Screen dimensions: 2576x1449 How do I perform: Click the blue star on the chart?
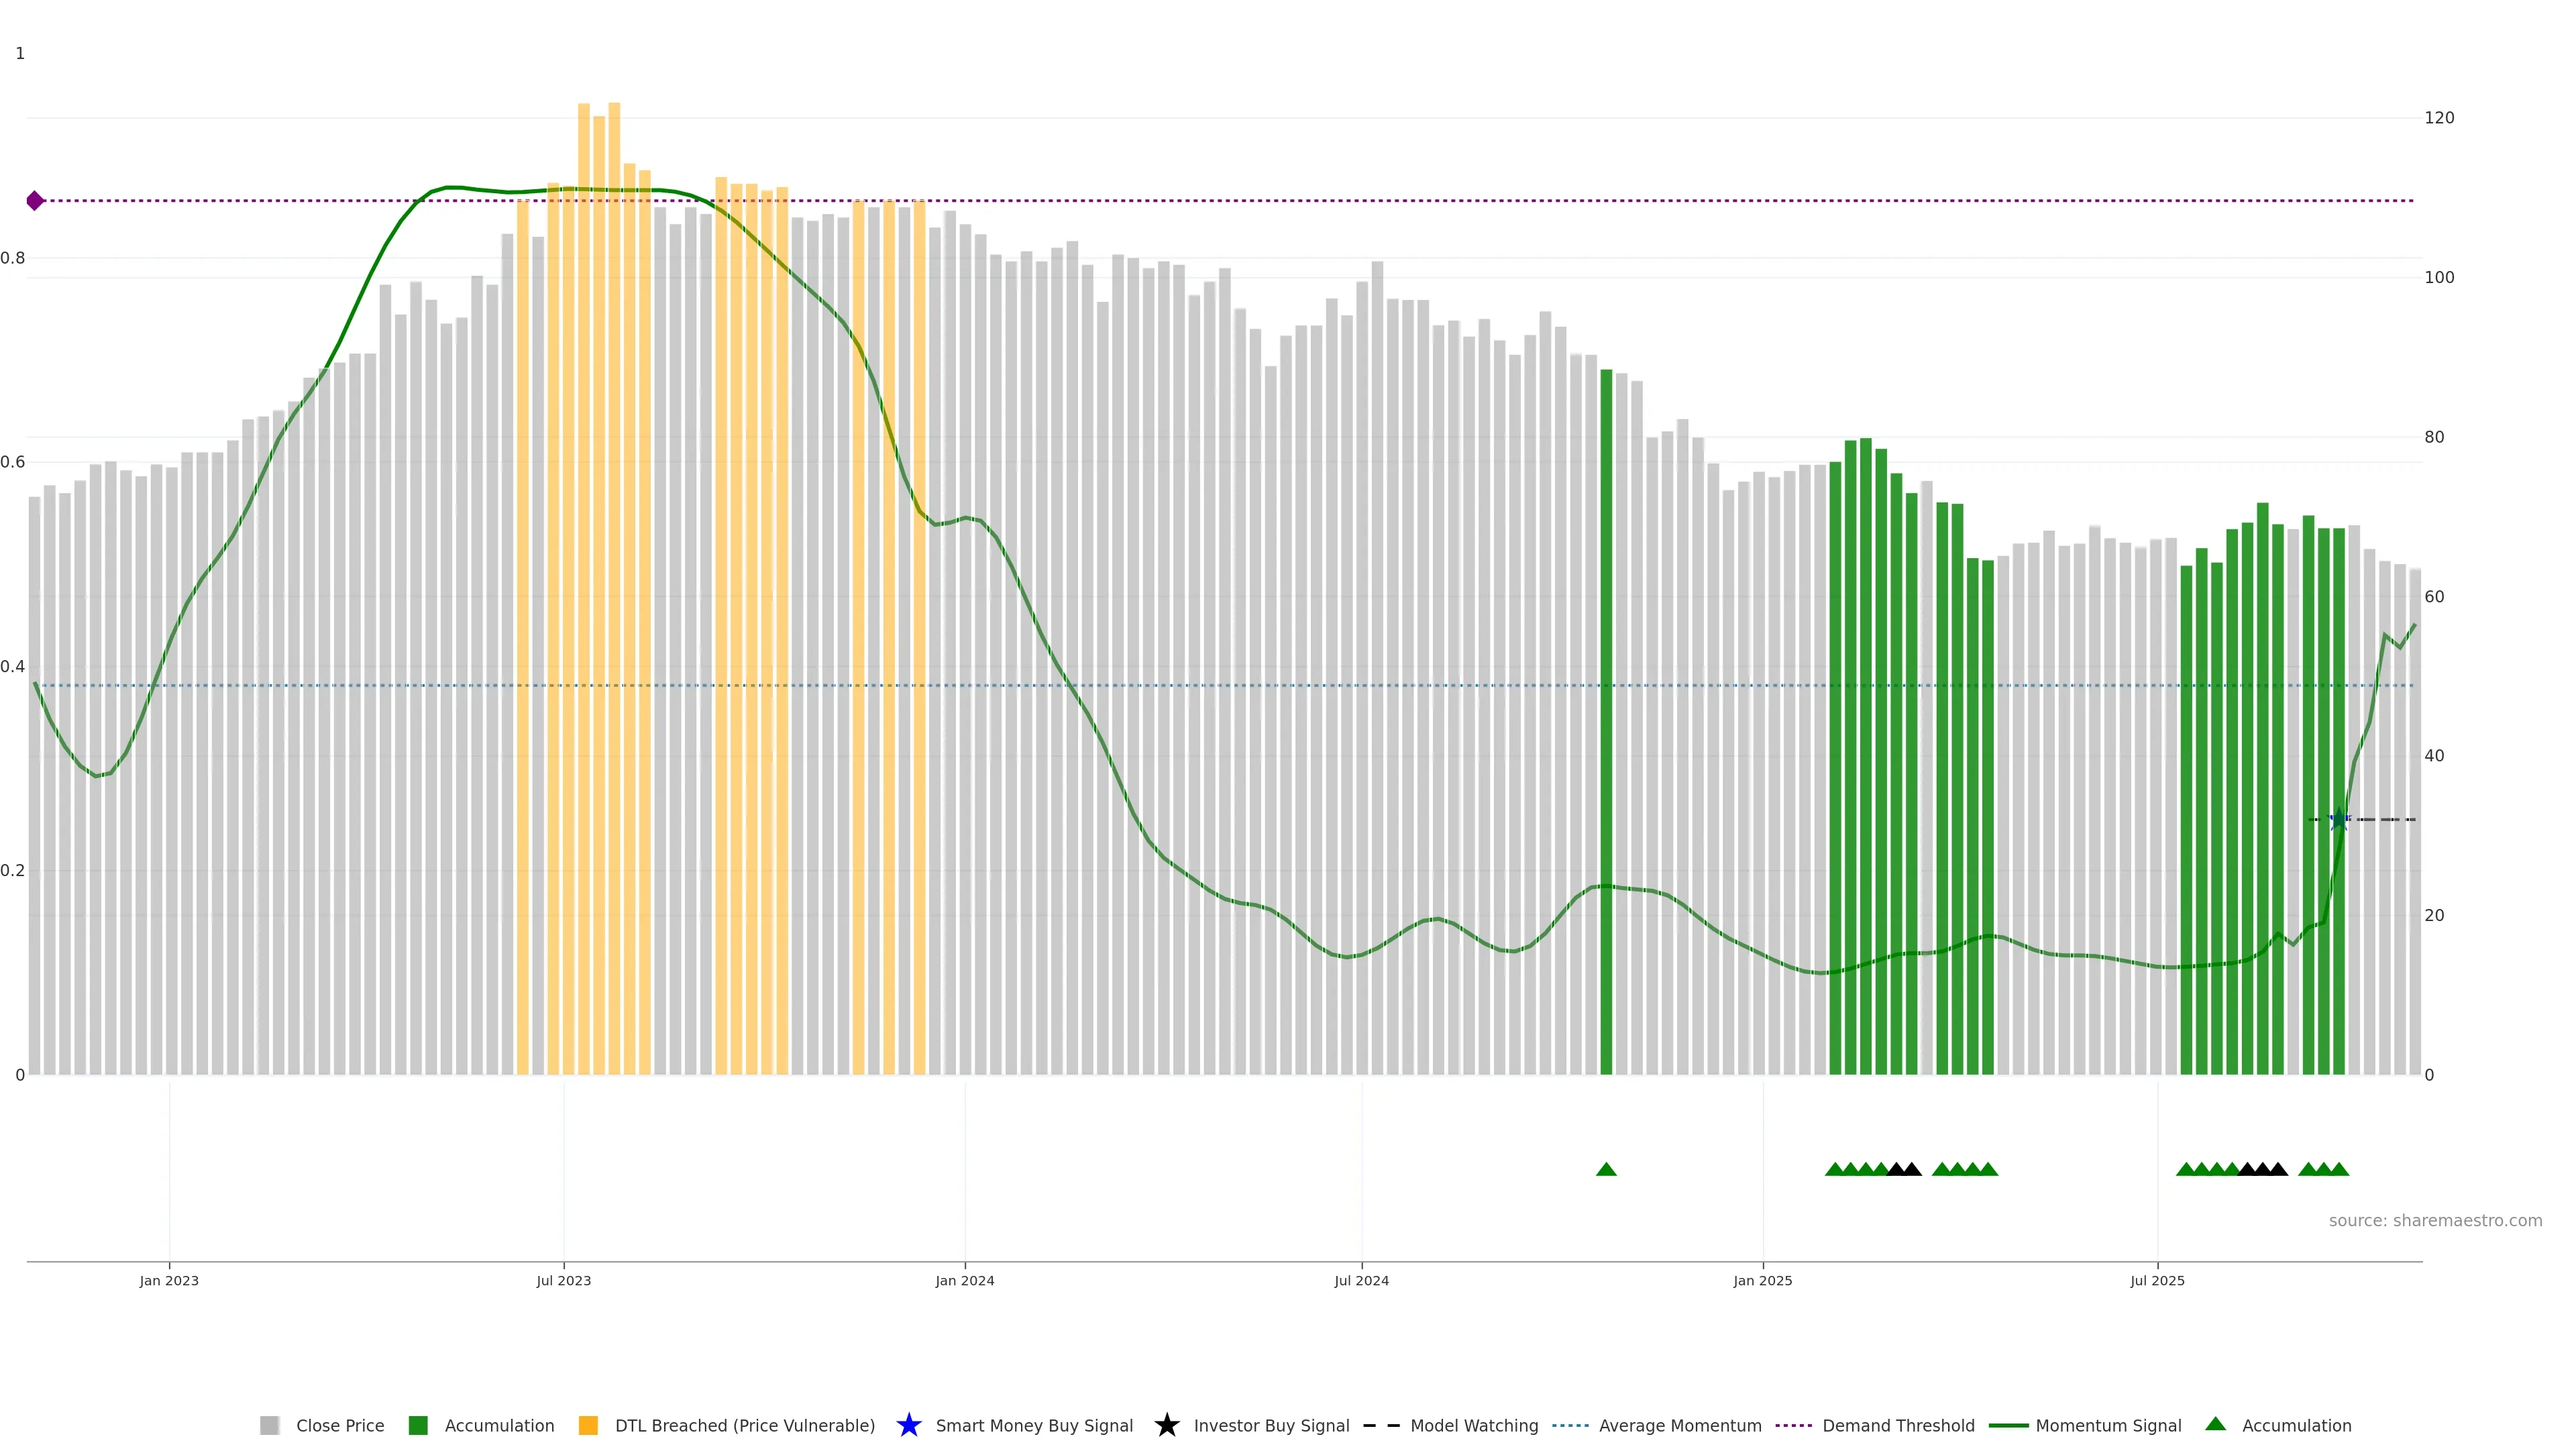pos(2338,820)
